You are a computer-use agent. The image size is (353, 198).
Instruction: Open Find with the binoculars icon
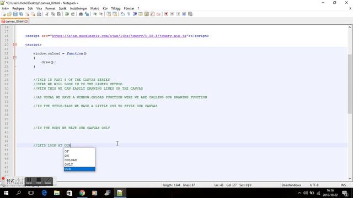pyautogui.click(x=81, y=14)
